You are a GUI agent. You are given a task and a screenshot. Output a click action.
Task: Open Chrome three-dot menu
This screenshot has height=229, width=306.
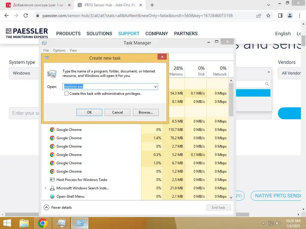299,16
